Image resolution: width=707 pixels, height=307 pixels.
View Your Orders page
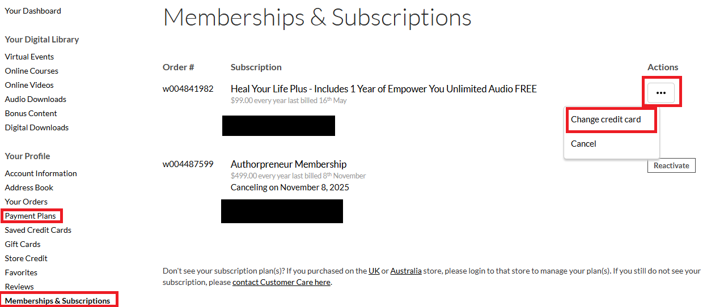26,202
